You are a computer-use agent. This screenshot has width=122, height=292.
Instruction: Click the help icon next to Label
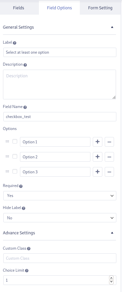click(15, 43)
